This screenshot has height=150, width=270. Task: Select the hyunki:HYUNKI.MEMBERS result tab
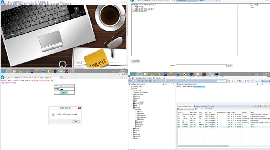tap(204, 109)
